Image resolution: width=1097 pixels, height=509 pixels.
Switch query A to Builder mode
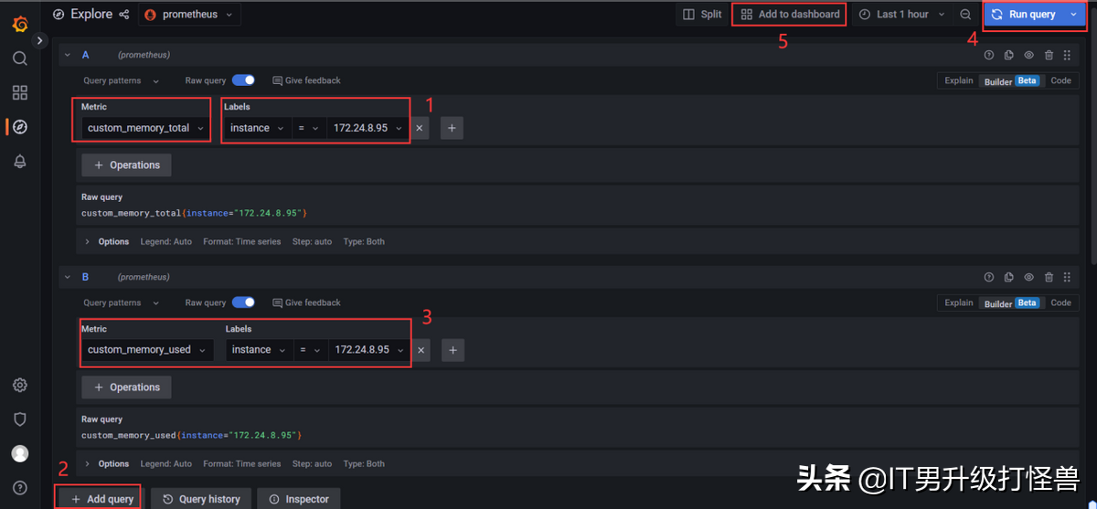tap(1011, 80)
